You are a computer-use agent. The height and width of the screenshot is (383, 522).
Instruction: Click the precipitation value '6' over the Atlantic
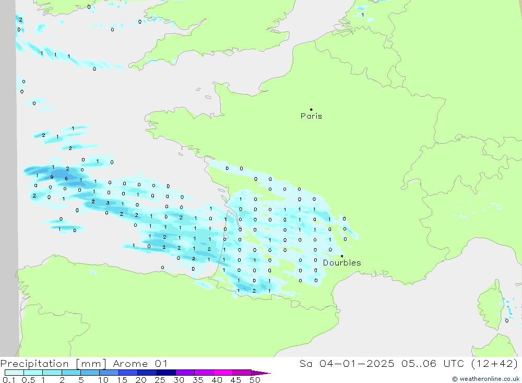coord(66,179)
